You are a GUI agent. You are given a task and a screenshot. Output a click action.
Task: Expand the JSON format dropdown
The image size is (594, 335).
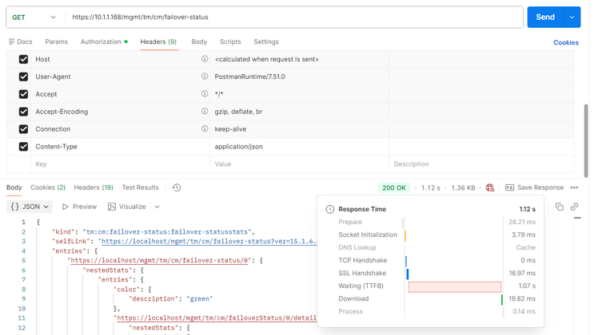click(30, 207)
